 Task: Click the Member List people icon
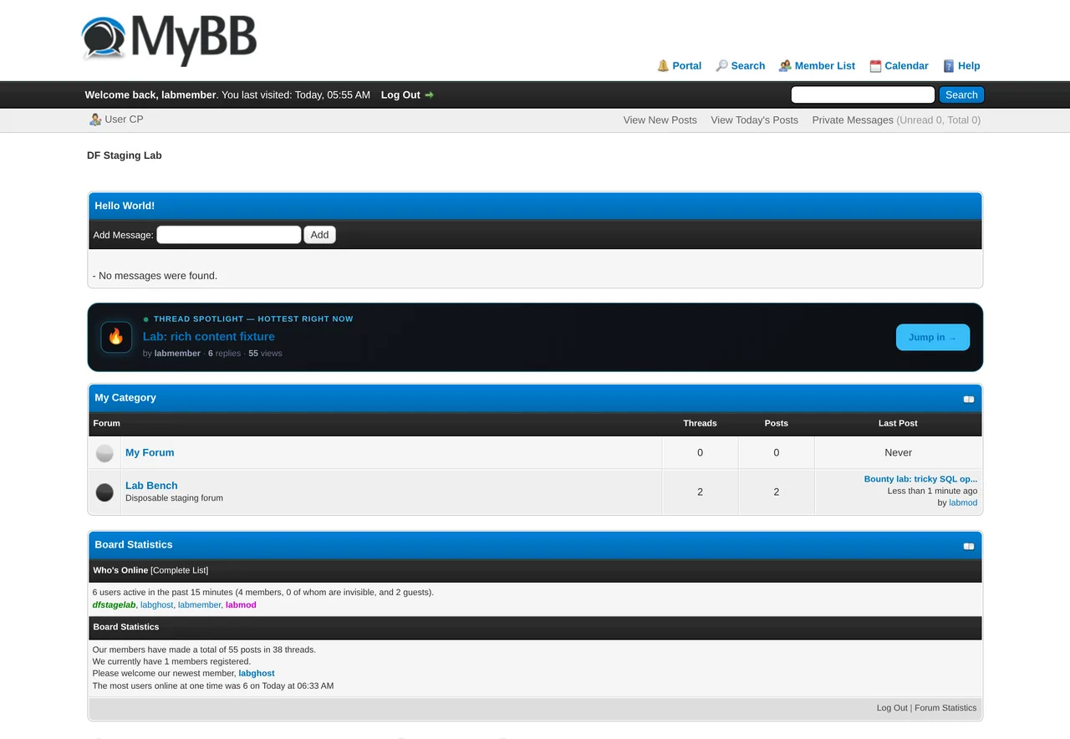pos(785,66)
